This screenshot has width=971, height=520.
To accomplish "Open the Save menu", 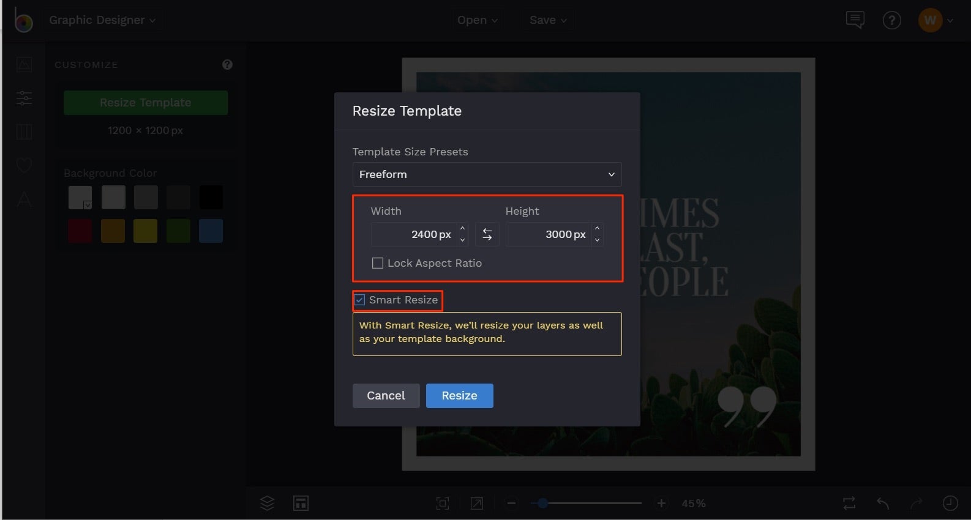I will (548, 20).
